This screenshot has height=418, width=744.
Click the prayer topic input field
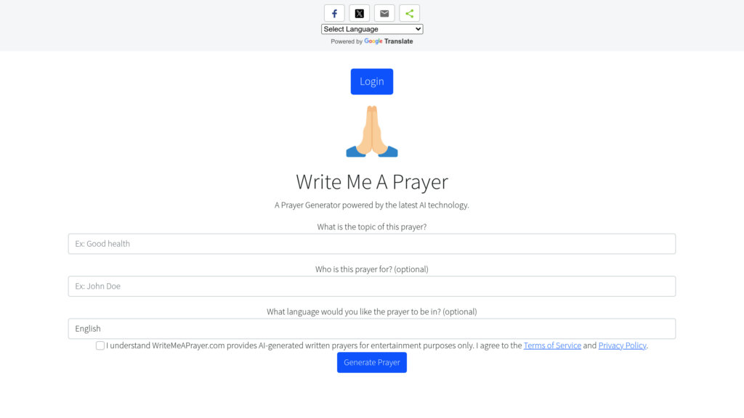pos(371,243)
